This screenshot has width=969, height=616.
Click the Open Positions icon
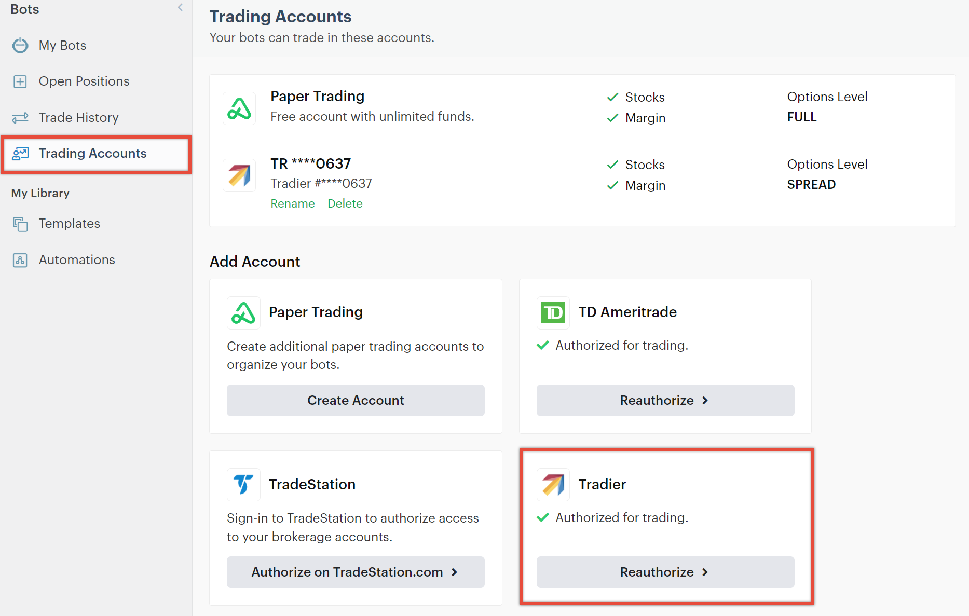click(x=20, y=81)
